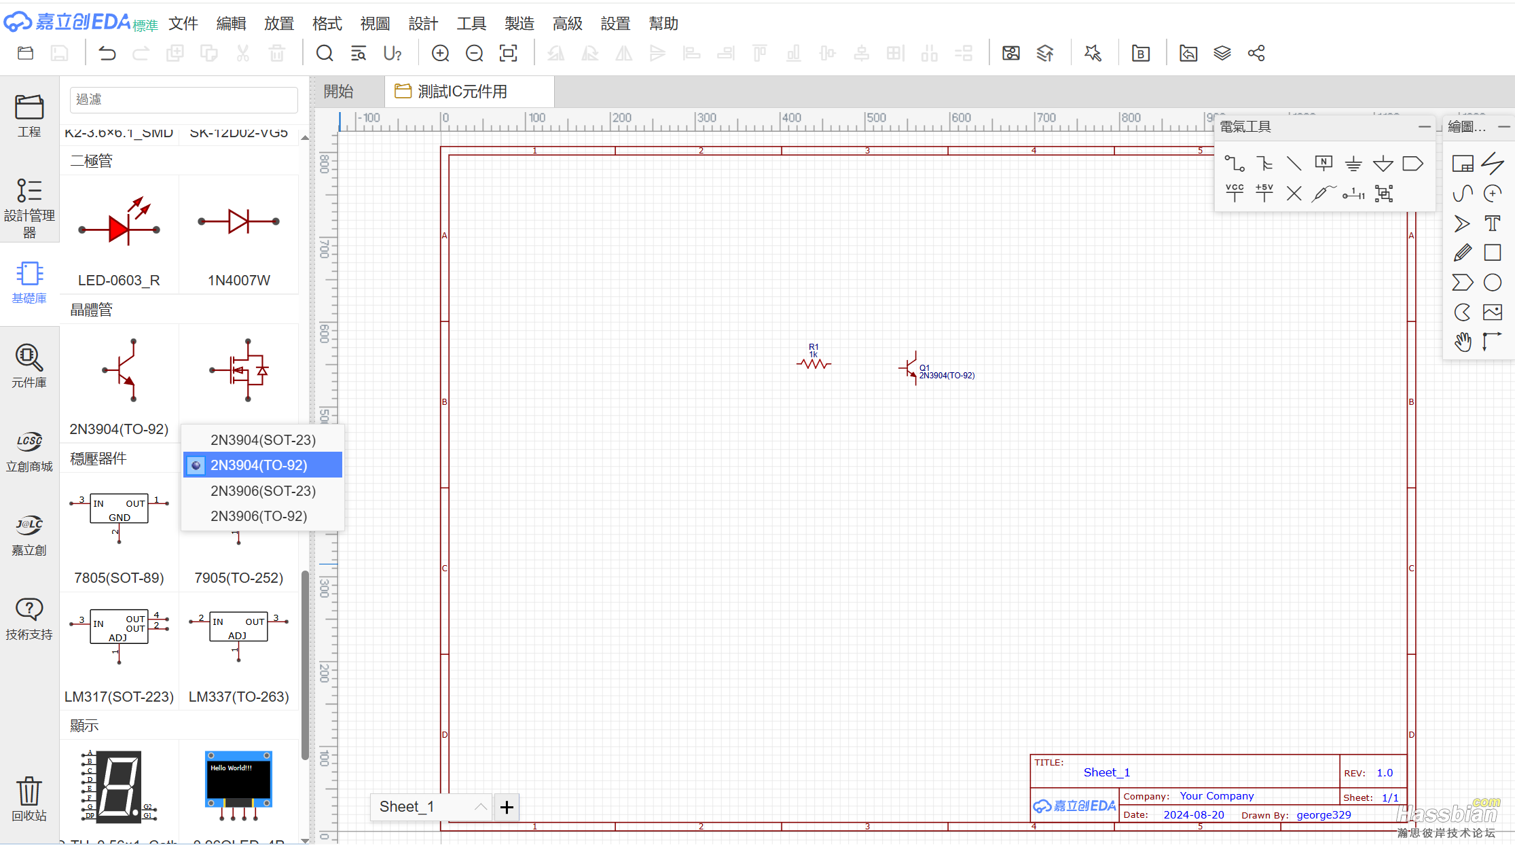
Task: Choose 2N3904(SOT-23) from the popup list
Action: [x=263, y=440]
